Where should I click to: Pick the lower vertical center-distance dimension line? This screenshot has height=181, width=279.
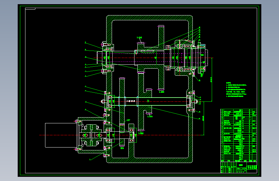pyautogui.click(x=204, y=118)
